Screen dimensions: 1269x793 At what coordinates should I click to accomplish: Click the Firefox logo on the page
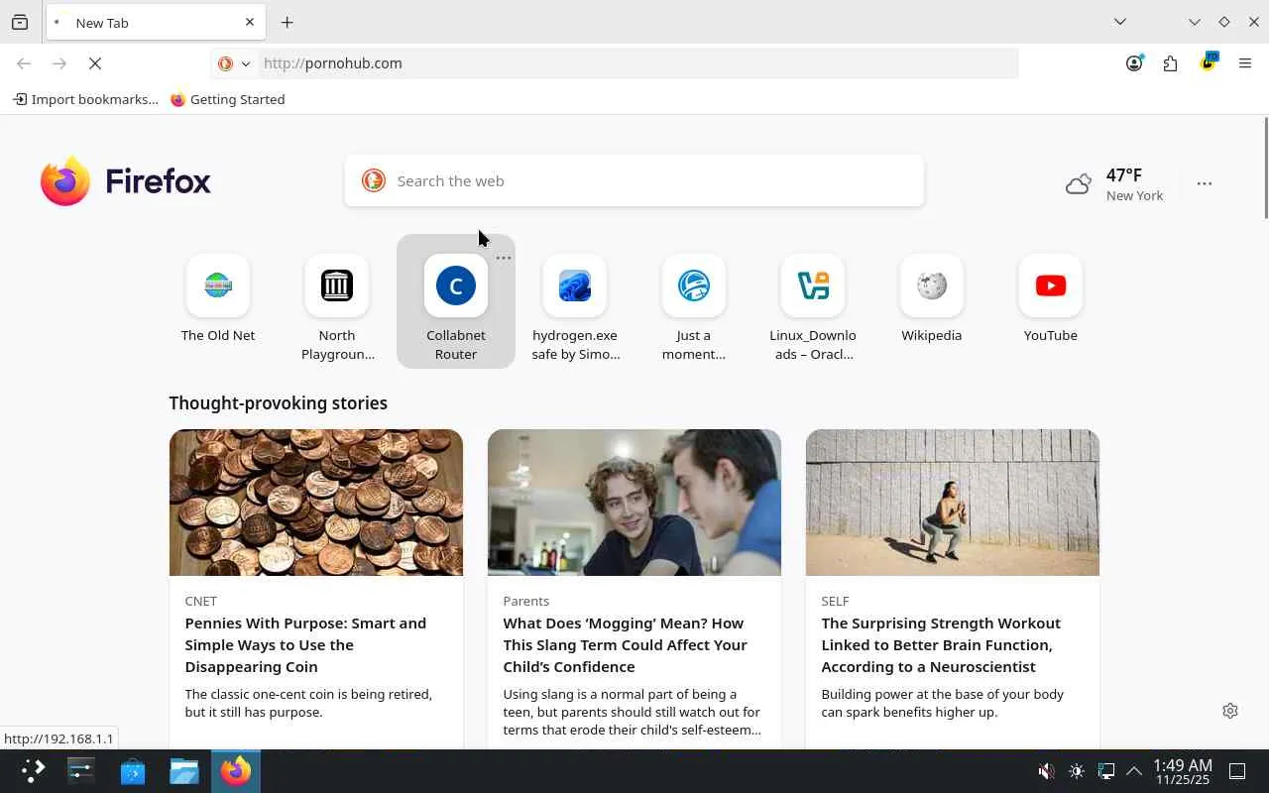coord(126,181)
